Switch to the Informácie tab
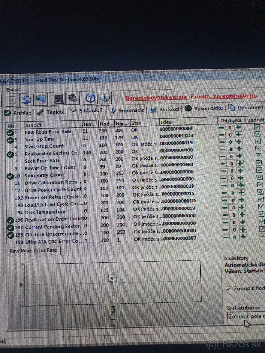The width and height of the screenshot is (265, 353). (x=127, y=110)
